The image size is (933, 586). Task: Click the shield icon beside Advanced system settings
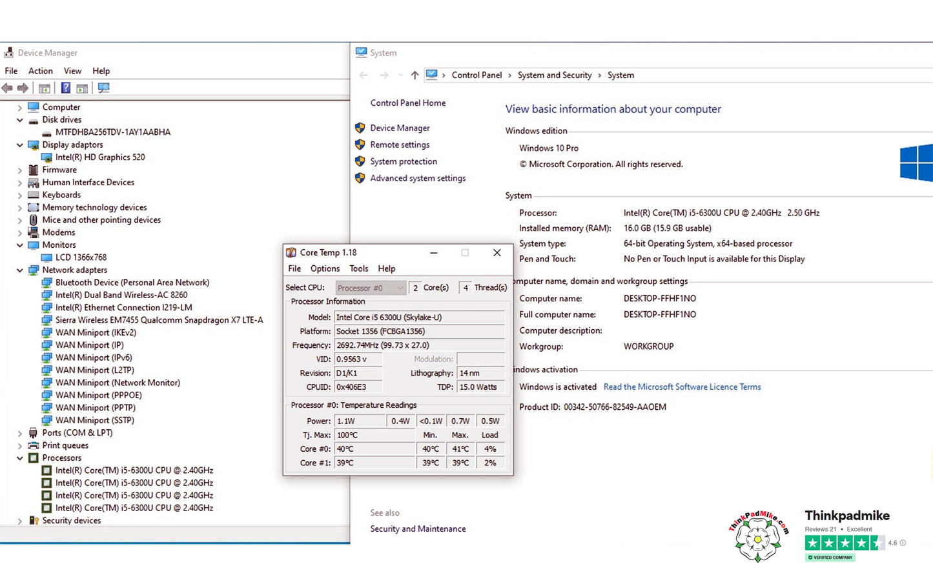[x=360, y=178]
